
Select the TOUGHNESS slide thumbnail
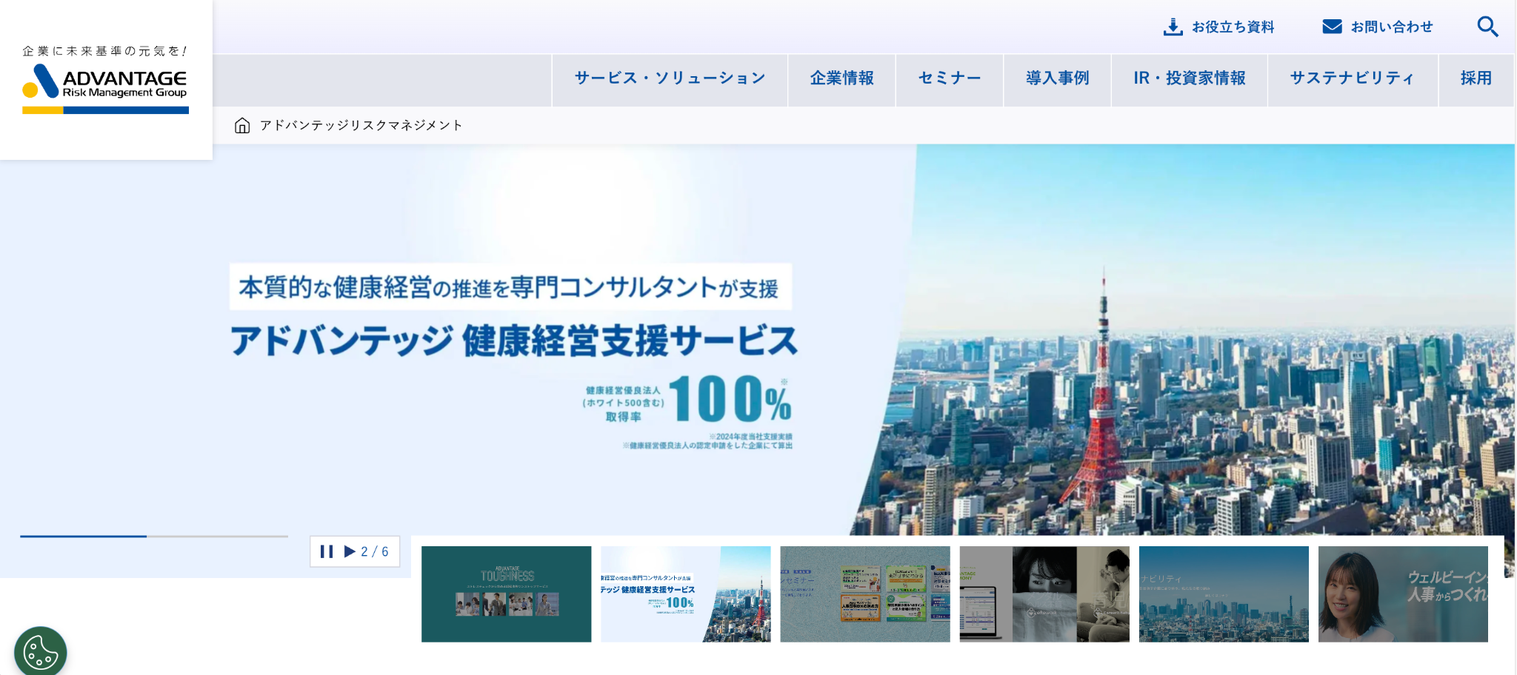pos(507,594)
